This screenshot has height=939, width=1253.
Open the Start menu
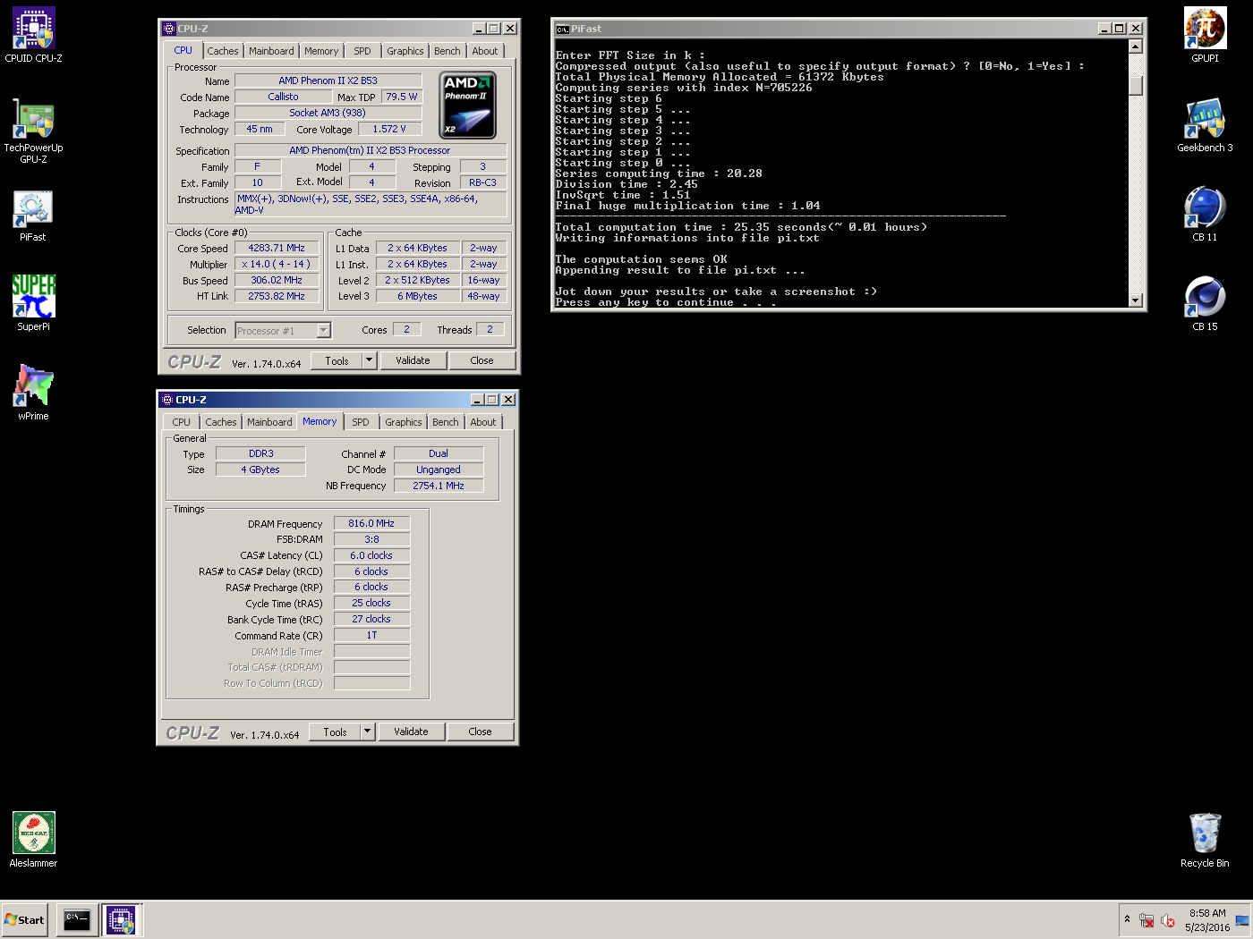[x=24, y=919]
